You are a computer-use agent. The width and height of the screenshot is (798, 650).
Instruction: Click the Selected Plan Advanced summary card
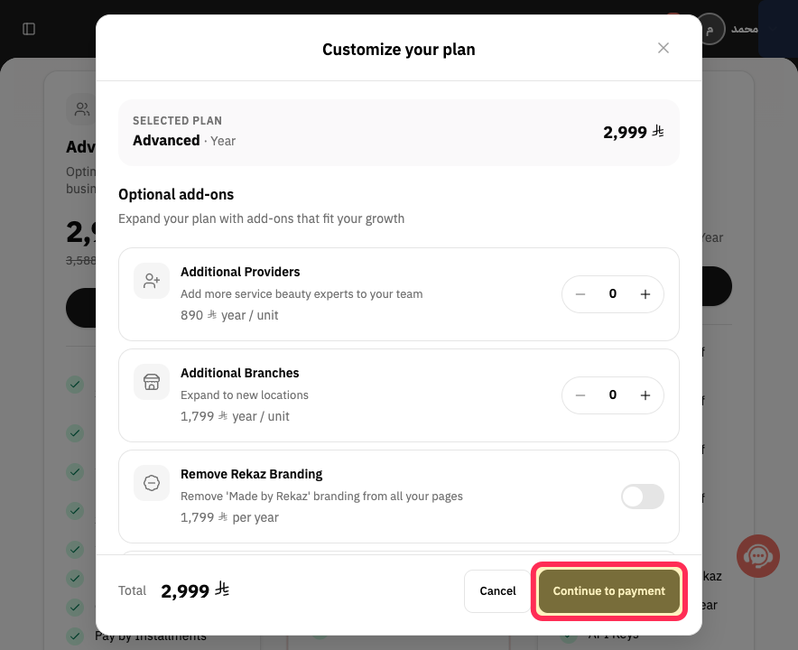point(398,133)
